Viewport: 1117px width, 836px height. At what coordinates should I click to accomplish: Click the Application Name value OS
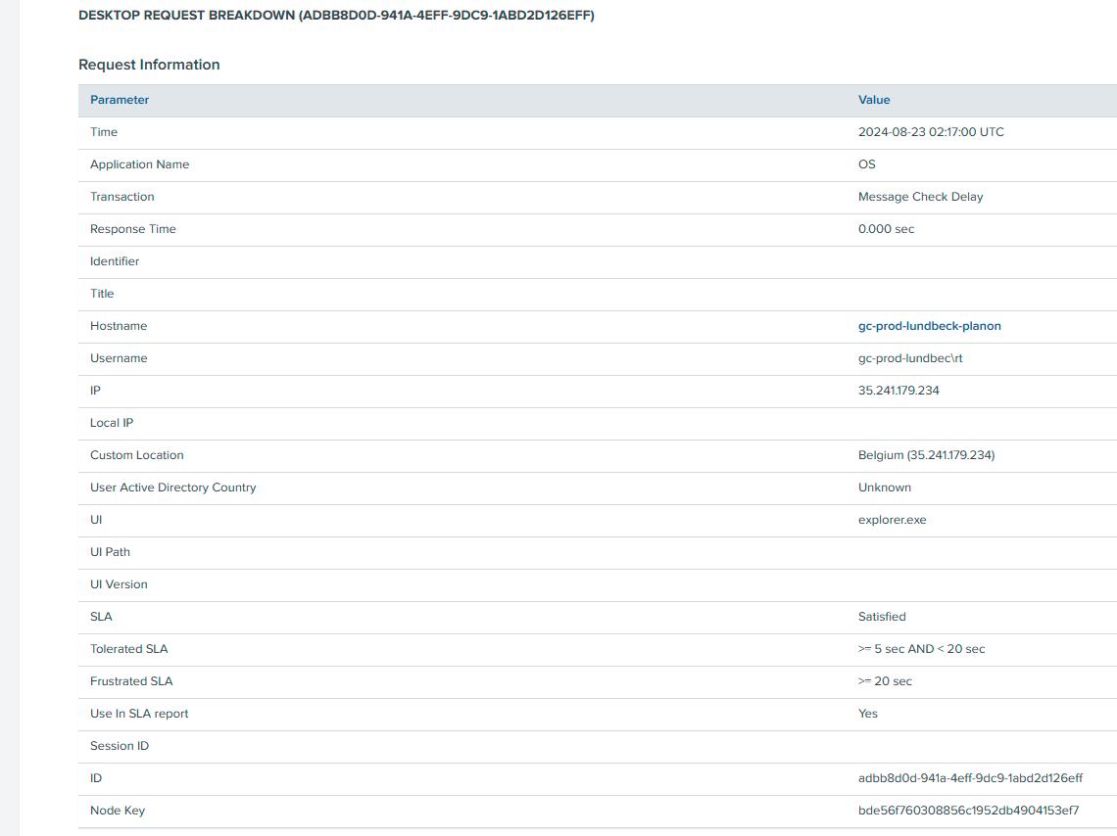(867, 164)
